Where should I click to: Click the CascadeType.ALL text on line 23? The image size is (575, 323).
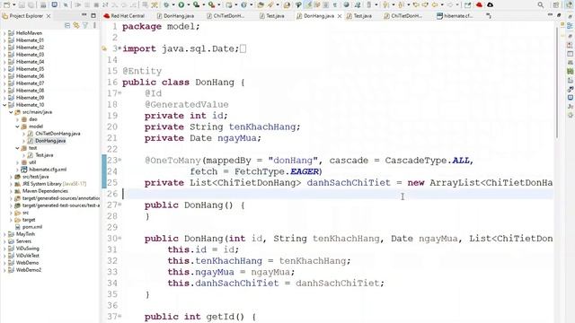428,161
